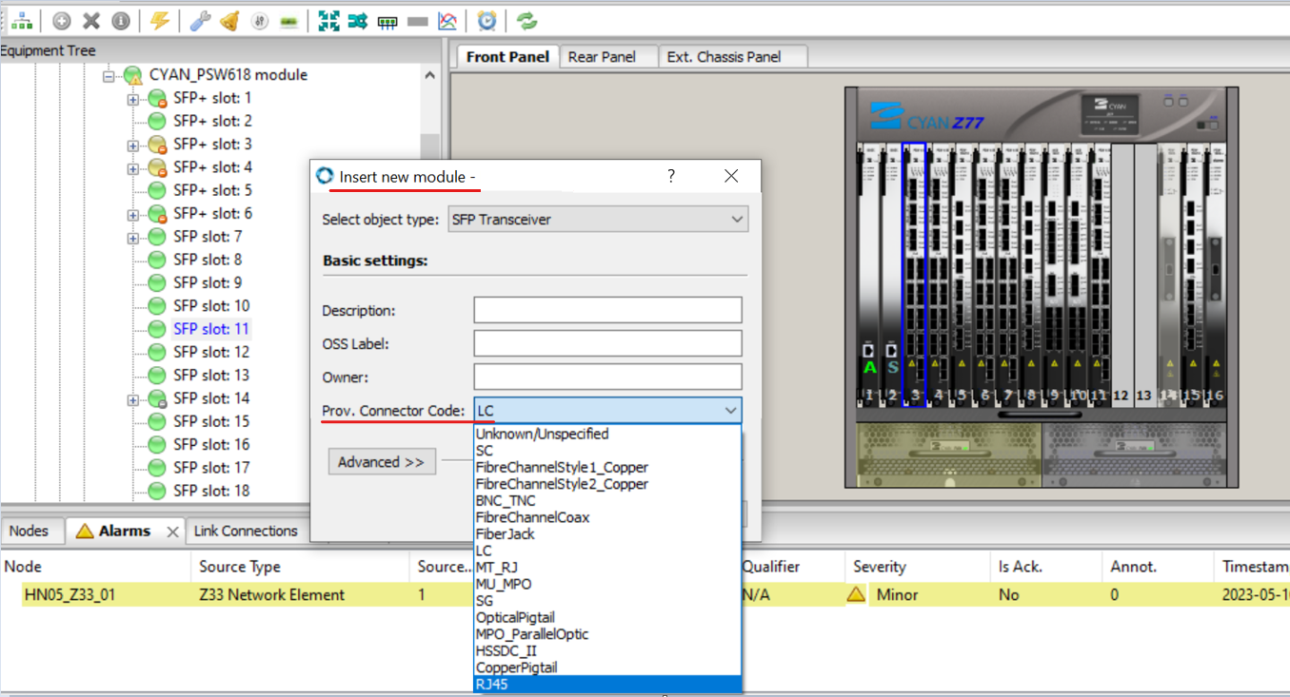Image resolution: width=1290 pixels, height=697 pixels.
Task: Click the delete X toolbar icon
Action: point(91,20)
